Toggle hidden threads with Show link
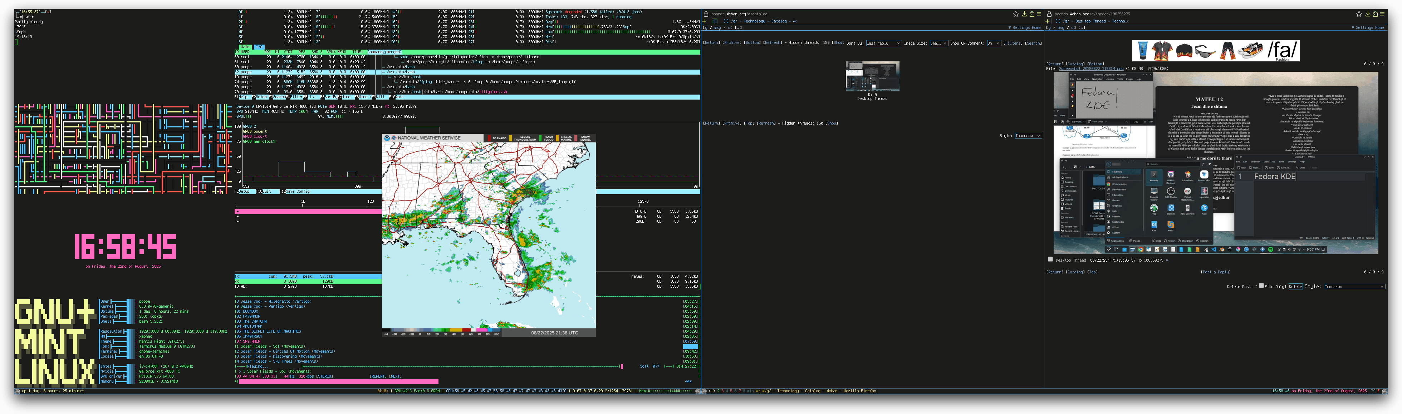 click(x=838, y=43)
